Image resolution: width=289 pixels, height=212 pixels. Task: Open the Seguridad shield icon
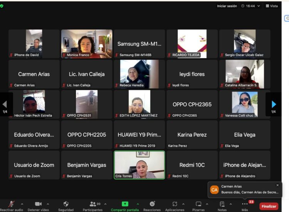pos(66,204)
